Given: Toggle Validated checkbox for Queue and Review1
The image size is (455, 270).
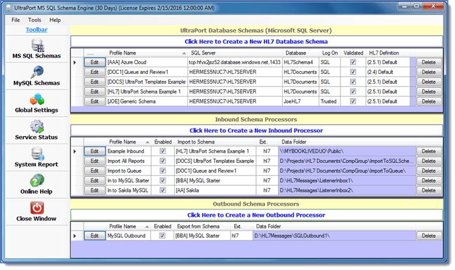Looking at the screenshot, I should coord(353,72).
